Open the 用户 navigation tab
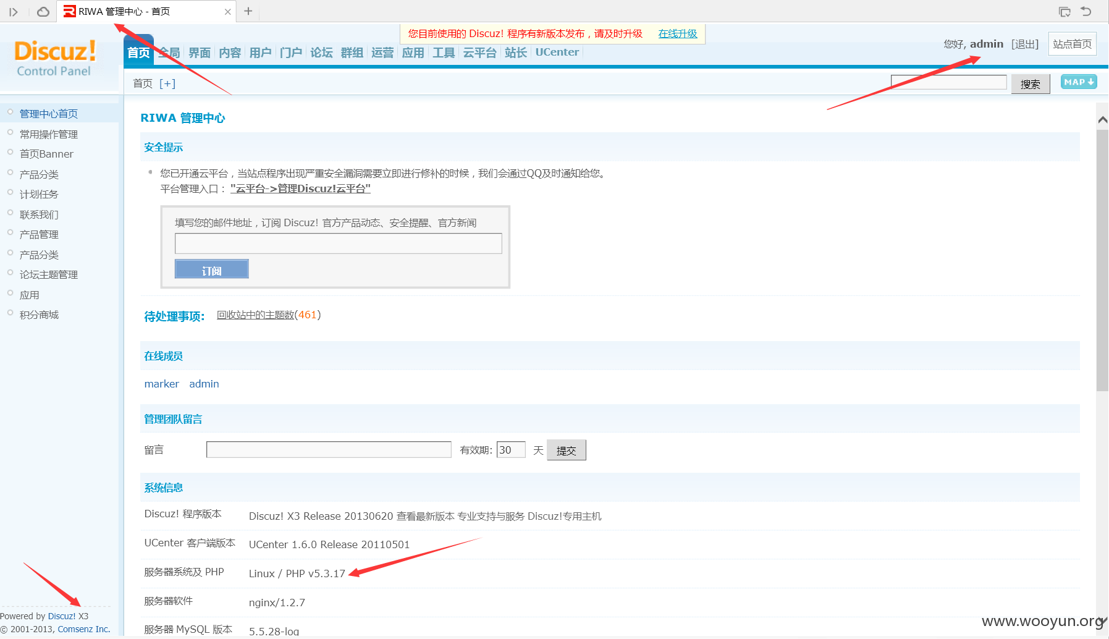Viewport: 1109px width, 639px height. pyautogui.click(x=260, y=53)
